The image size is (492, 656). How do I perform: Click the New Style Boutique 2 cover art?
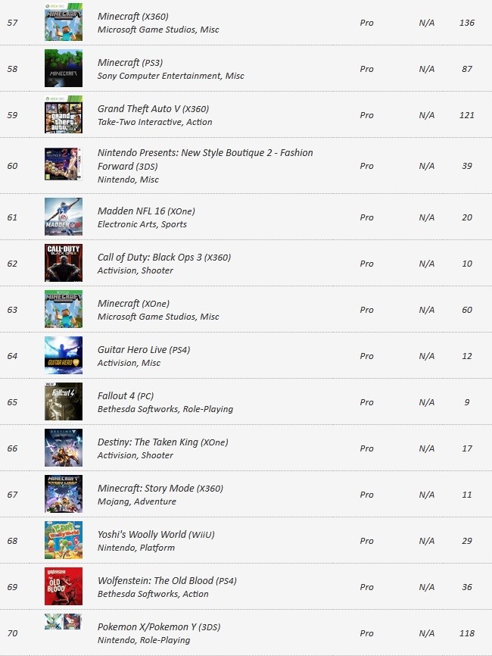click(64, 164)
